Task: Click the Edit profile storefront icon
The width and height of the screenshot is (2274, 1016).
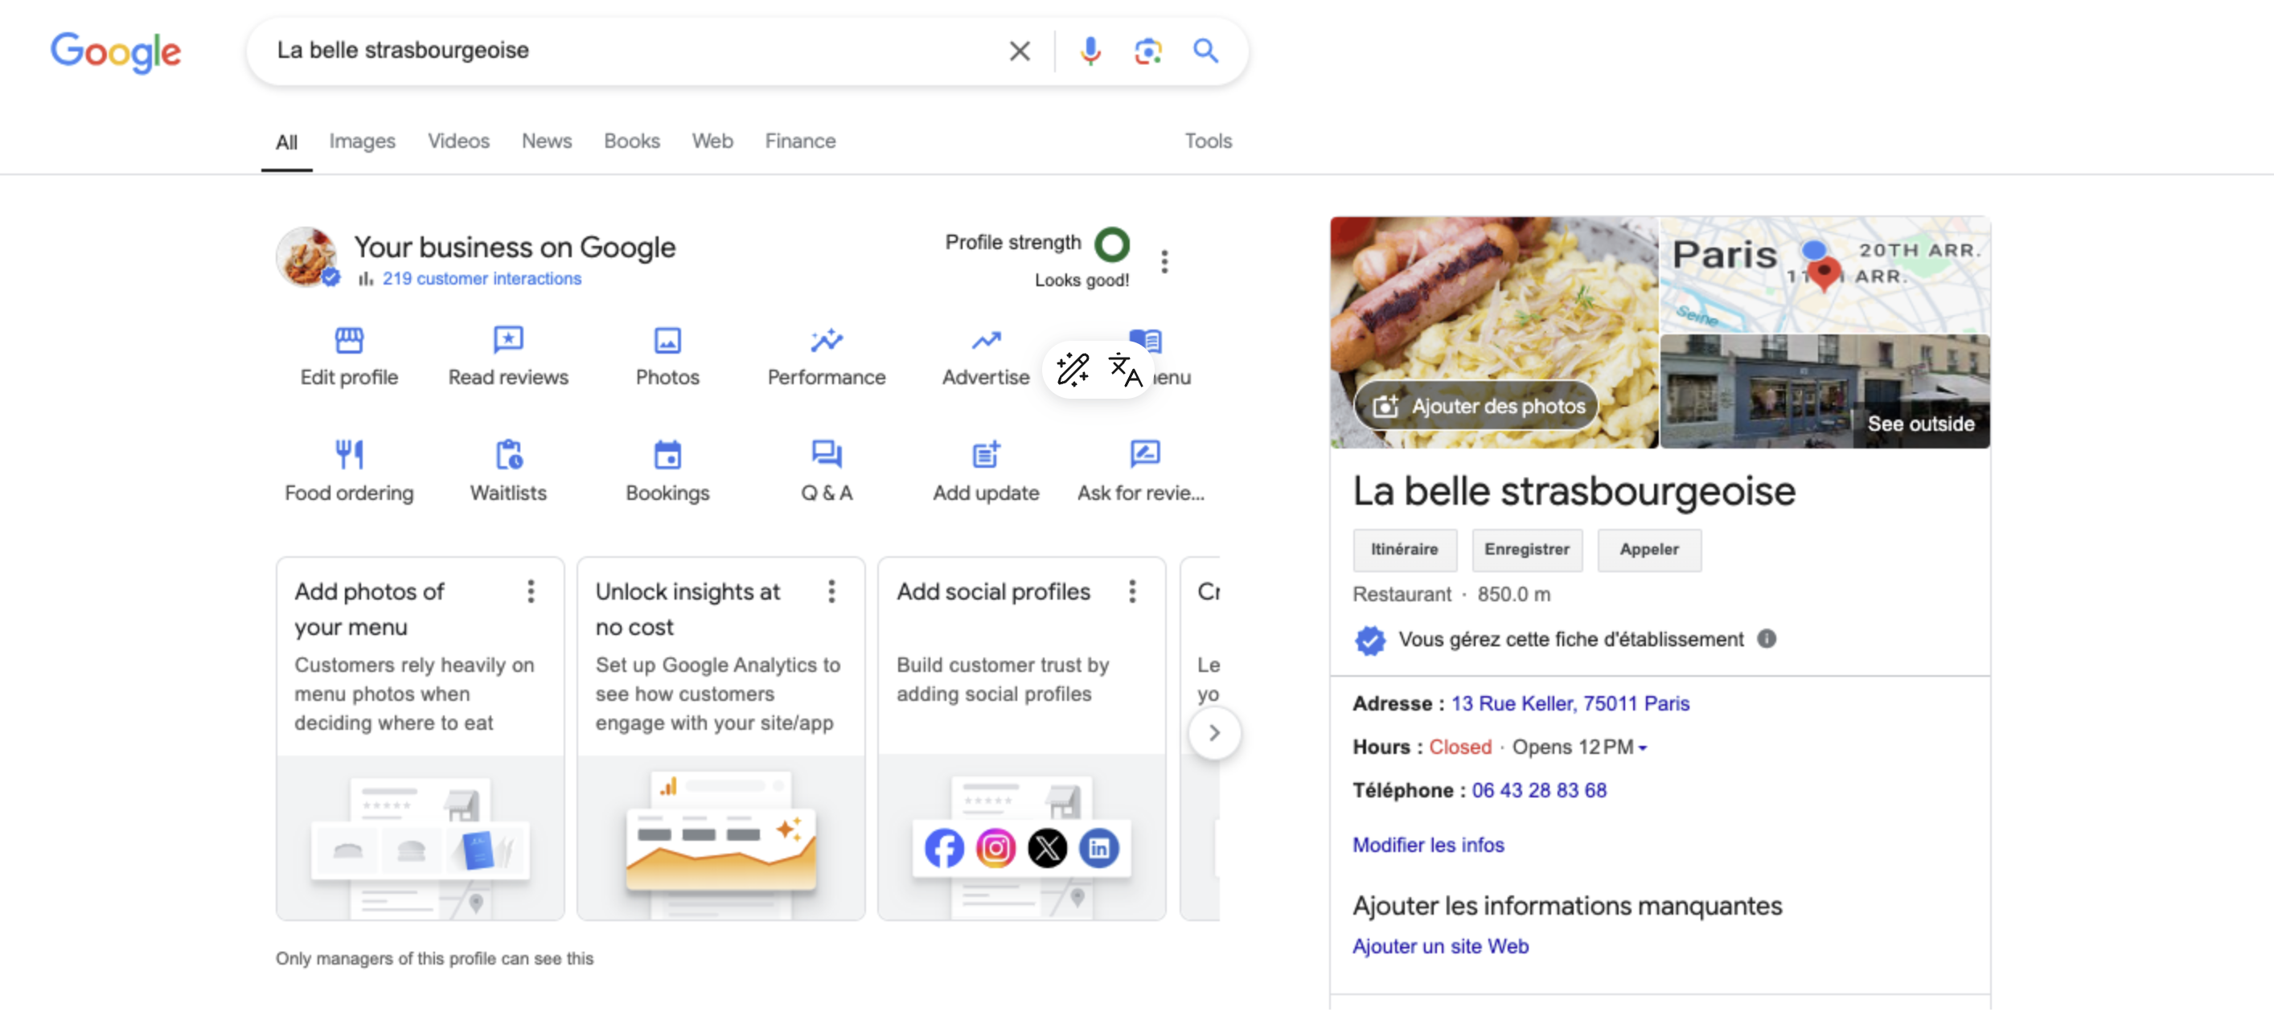Action: tap(349, 340)
